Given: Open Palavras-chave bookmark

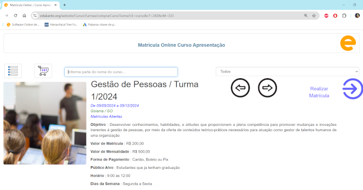Looking at the screenshot, I should tap(100, 24).
